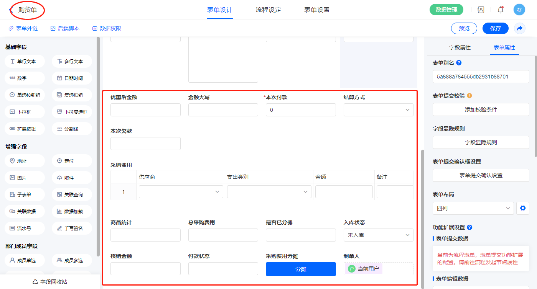This screenshot has height=289, width=537.
Task: Click the 表单外链 link
Action: [x=23, y=28]
